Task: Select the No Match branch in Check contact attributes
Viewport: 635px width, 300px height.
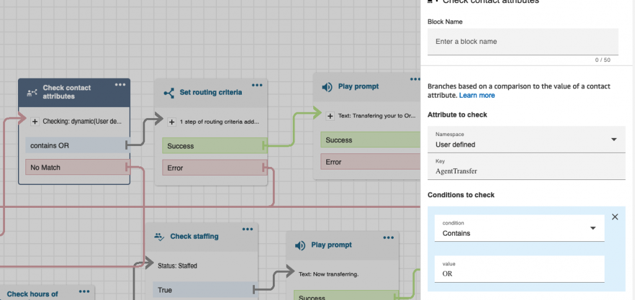Action: click(74, 167)
